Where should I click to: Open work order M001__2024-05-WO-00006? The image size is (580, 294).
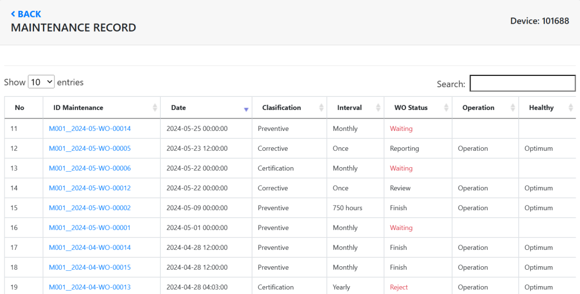point(89,168)
